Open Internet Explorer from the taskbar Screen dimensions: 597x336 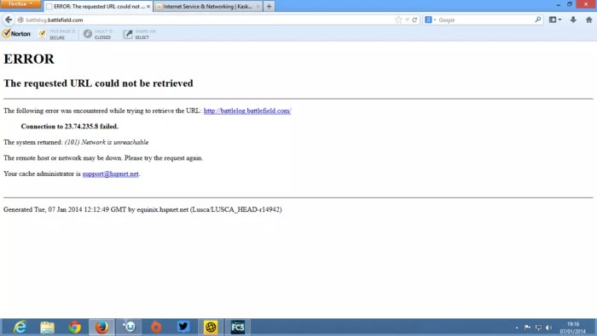[20, 327]
